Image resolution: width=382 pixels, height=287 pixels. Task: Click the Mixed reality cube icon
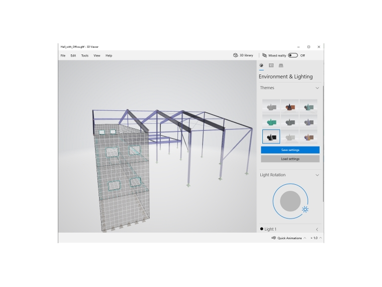[264, 55]
